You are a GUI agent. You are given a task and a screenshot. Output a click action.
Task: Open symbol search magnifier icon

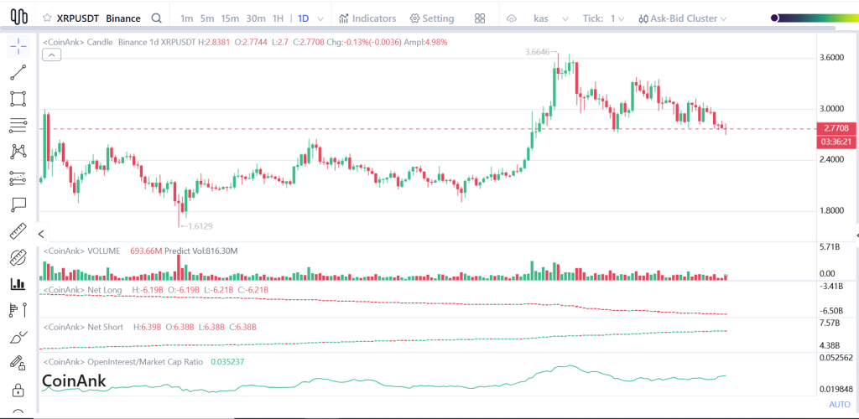tap(156, 18)
